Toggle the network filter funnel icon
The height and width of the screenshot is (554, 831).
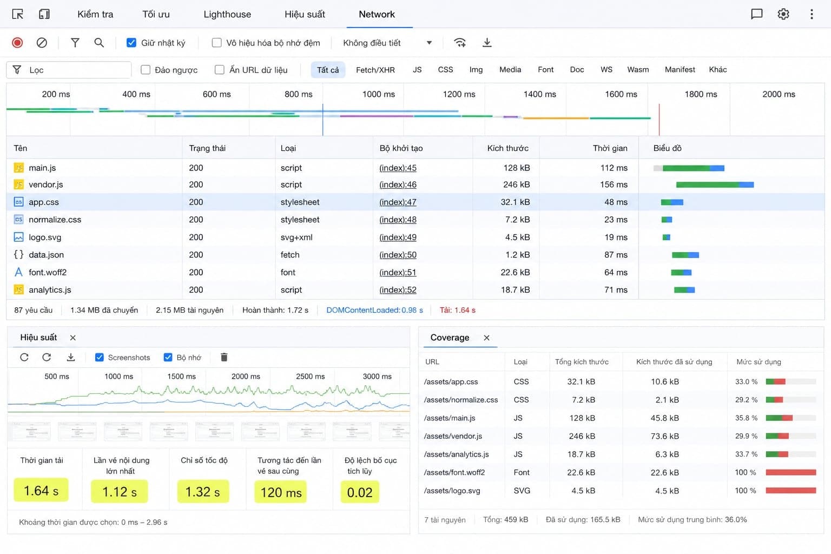tap(75, 43)
